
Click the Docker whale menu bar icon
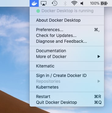[34, 3]
